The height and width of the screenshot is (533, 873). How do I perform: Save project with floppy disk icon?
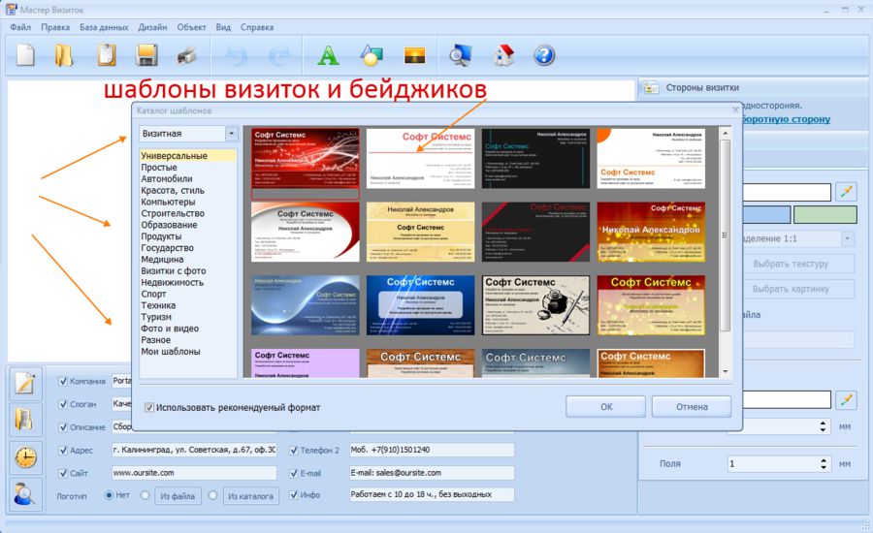click(x=146, y=55)
